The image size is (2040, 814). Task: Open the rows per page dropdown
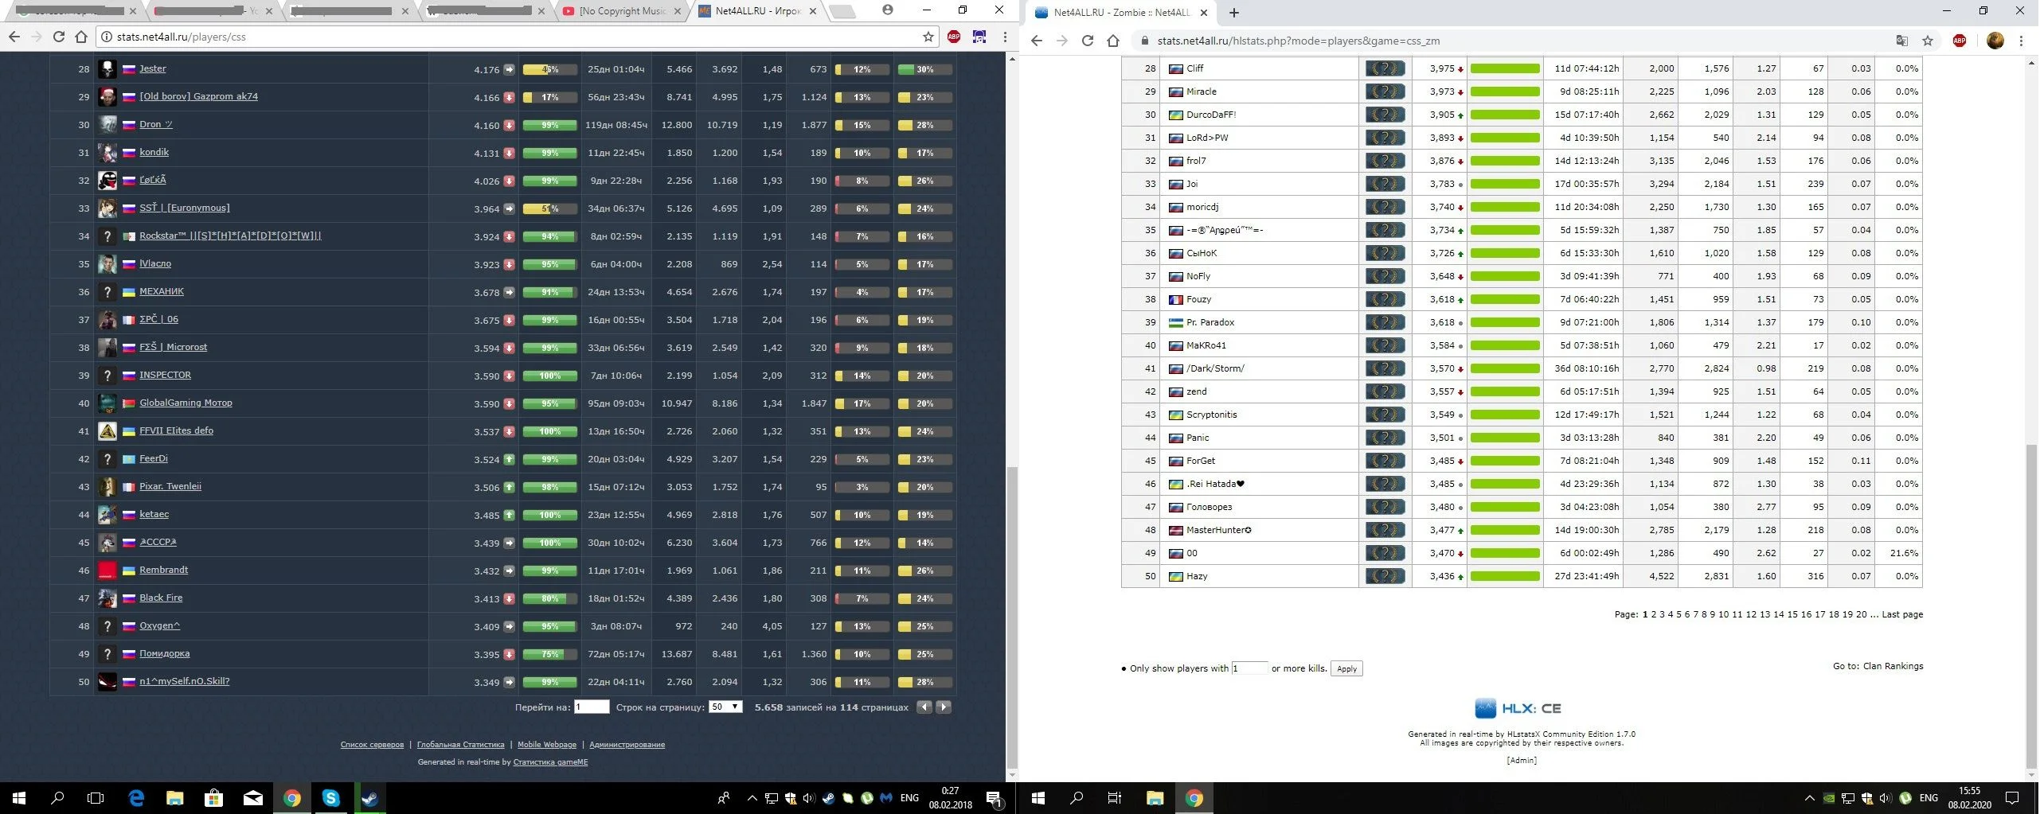tap(725, 707)
